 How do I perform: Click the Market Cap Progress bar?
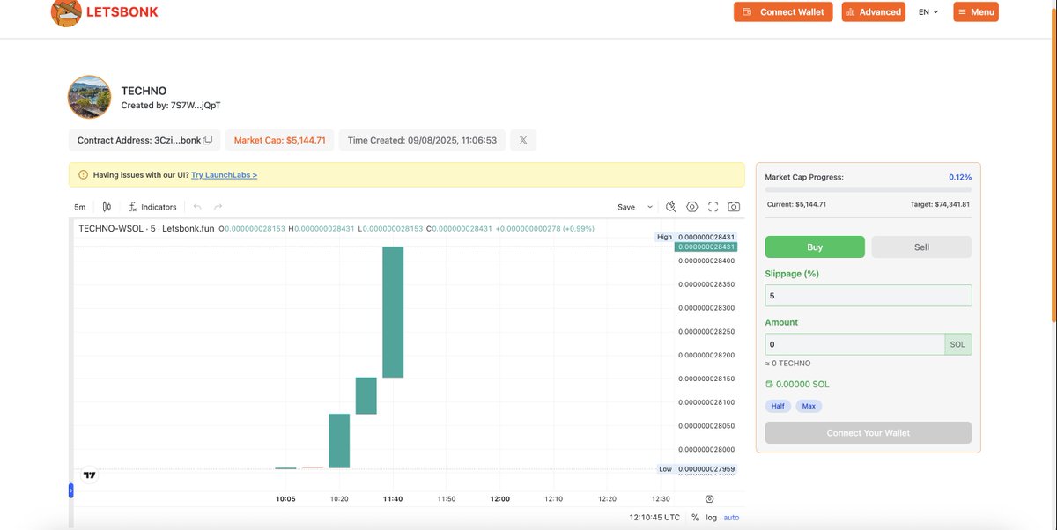click(869, 189)
